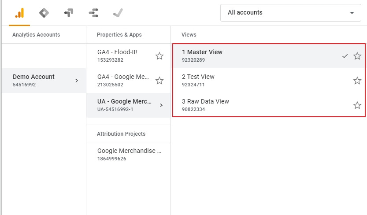Favorite the 1 Master View
This screenshot has width=367, height=215.
coord(357,56)
